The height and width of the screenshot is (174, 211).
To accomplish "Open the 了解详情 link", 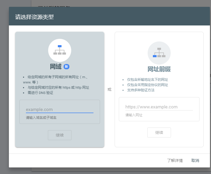I will click(176, 160).
